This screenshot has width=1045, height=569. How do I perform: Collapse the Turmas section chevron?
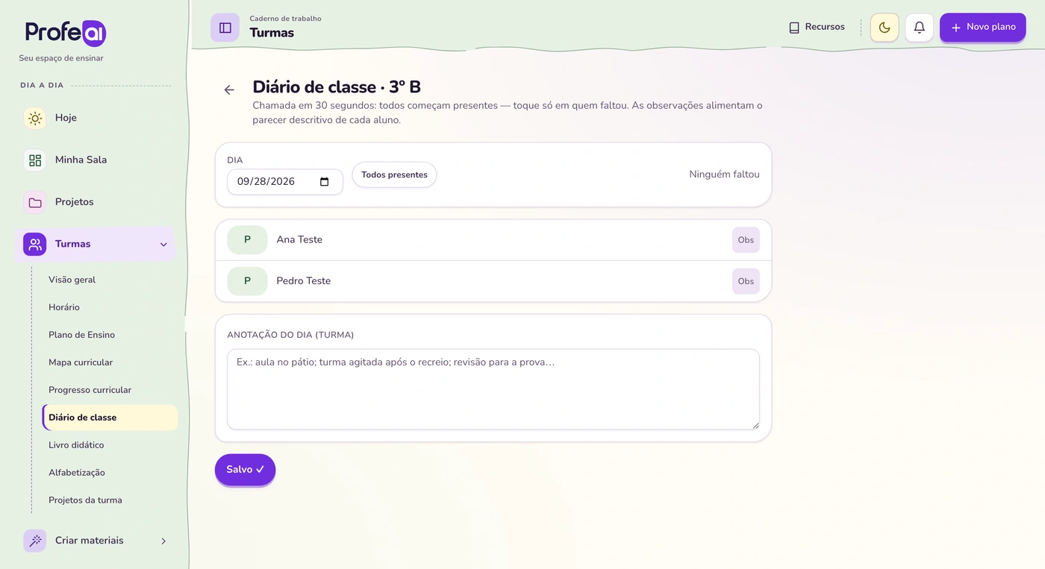point(163,245)
